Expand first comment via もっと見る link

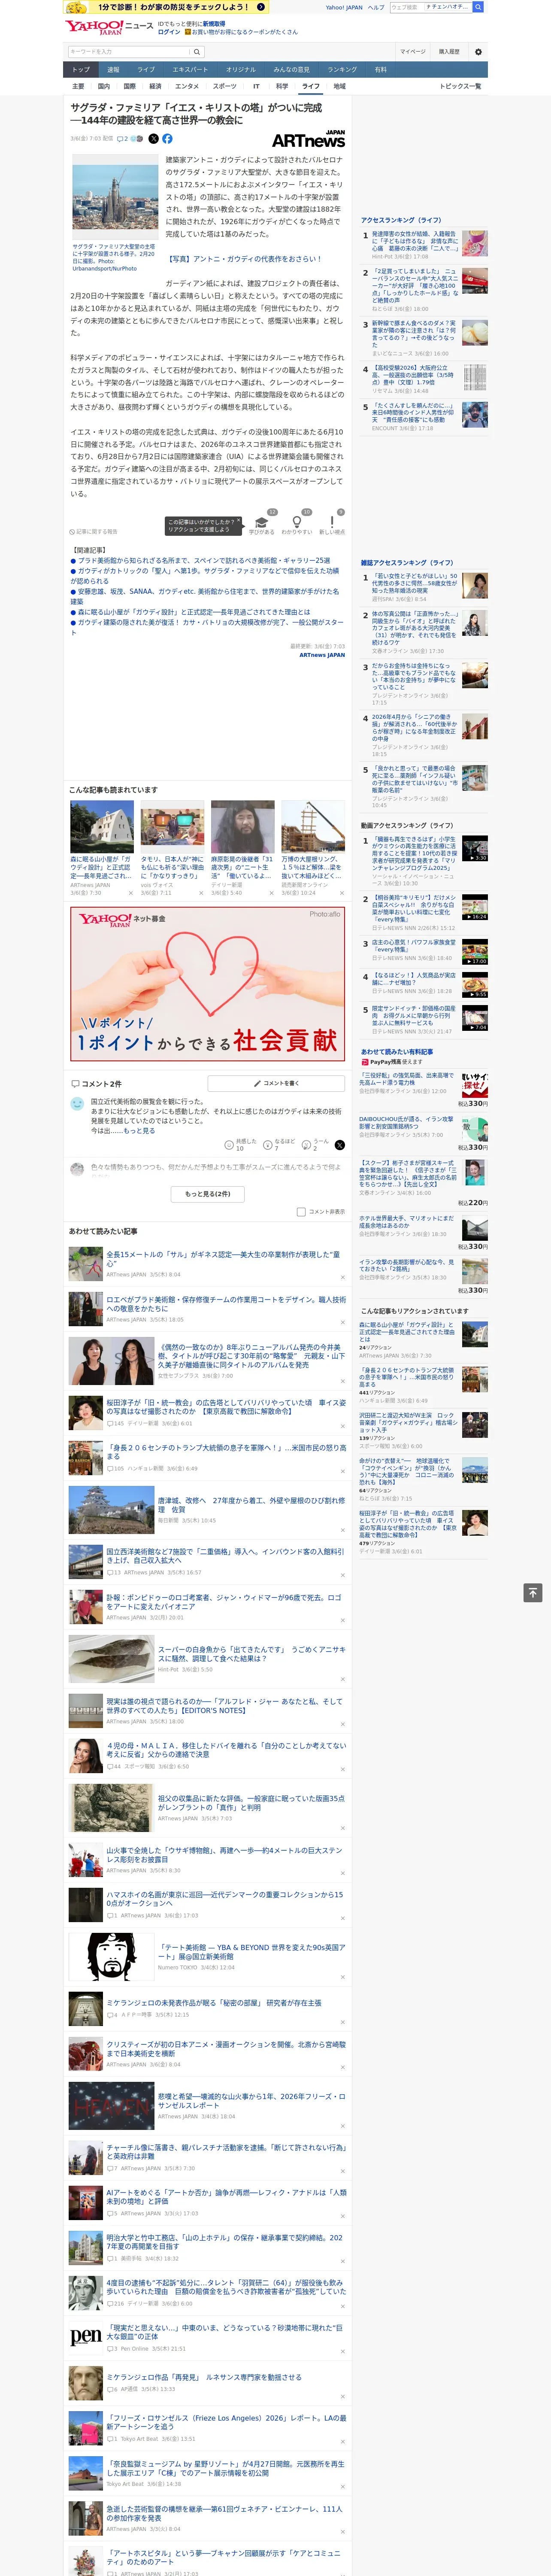point(139,1131)
